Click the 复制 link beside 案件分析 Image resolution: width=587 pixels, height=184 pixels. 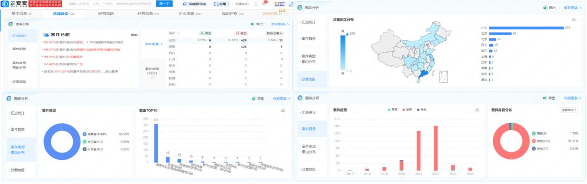pyautogui.click(x=134, y=35)
